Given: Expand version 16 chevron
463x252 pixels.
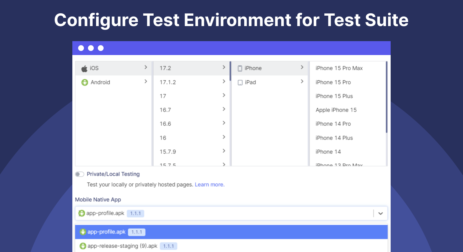Looking at the screenshot, I should [x=224, y=137].
